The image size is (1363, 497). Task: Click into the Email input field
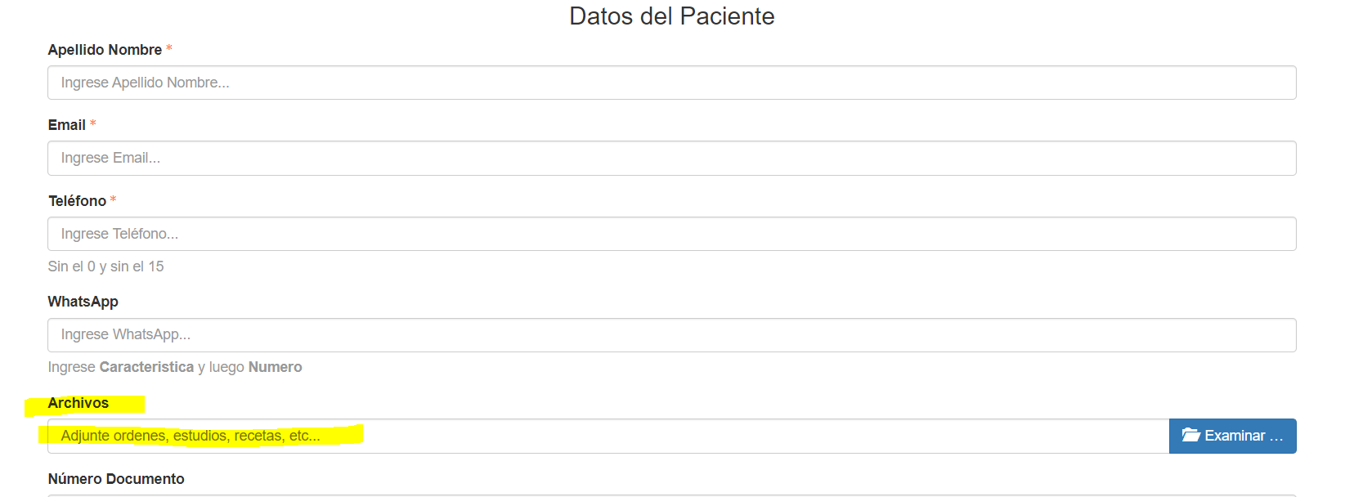670,158
